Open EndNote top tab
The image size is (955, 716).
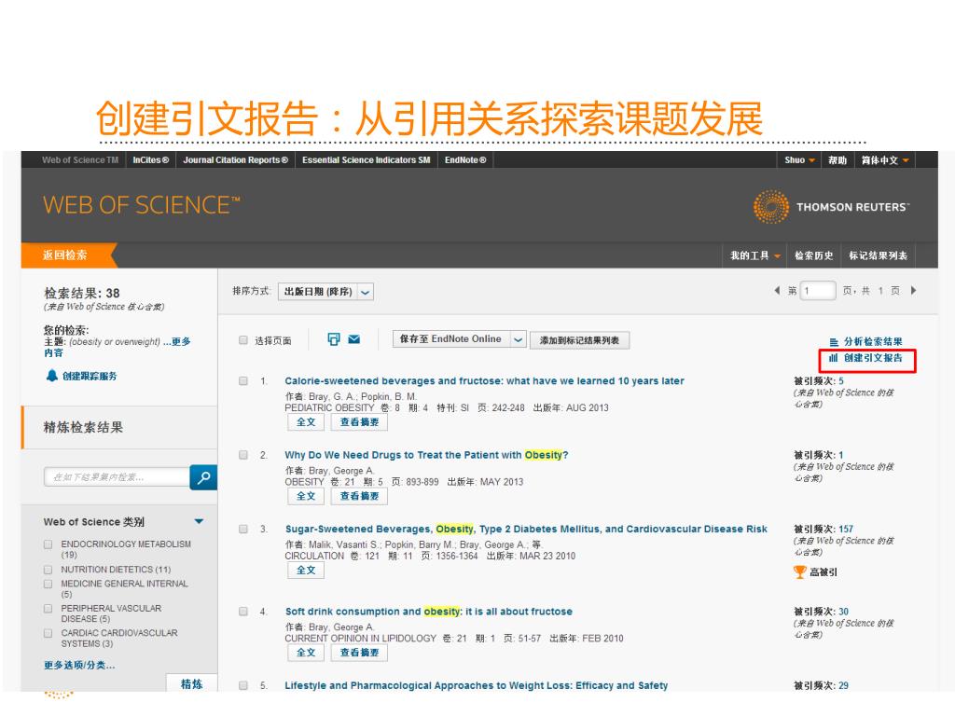point(465,160)
